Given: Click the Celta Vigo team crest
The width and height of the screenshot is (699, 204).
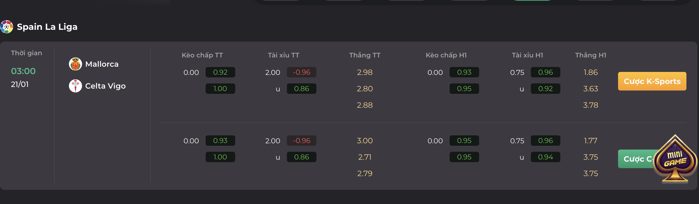Looking at the screenshot, I should (x=75, y=86).
